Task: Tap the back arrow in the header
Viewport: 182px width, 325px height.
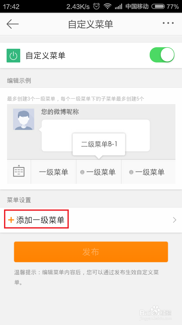Action: 13,24
